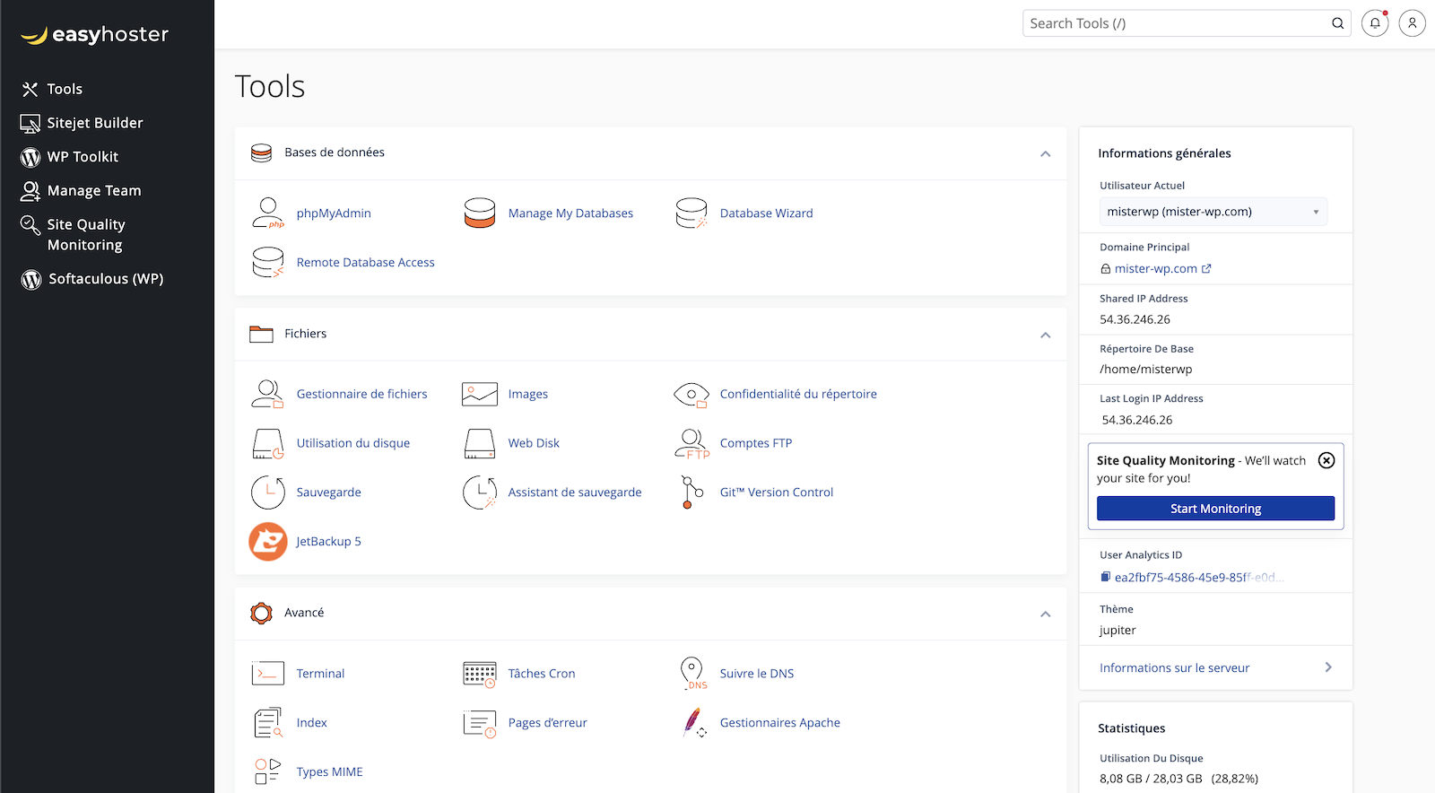Click the Tâches Cron calendar icon
The width and height of the screenshot is (1435, 793).
(x=479, y=674)
